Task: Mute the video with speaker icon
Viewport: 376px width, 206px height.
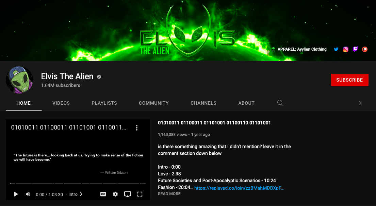Action: [28, 194]
